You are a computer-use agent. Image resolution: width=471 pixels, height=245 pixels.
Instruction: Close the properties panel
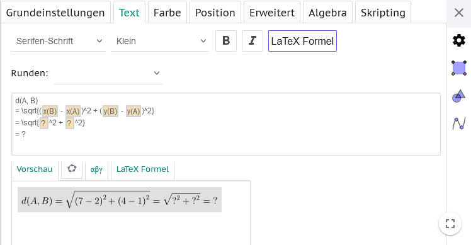pyautogui.click(x=458, y=13)
